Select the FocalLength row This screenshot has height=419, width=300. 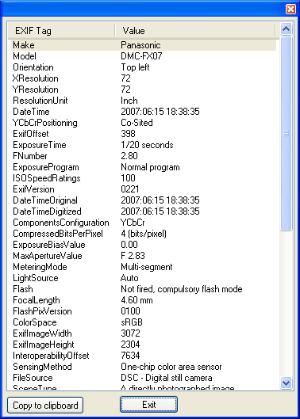(144, 300)
